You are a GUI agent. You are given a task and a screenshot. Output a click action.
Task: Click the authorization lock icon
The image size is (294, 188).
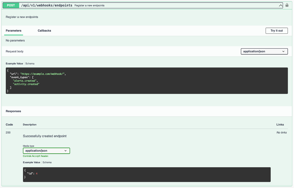(287, 5)
